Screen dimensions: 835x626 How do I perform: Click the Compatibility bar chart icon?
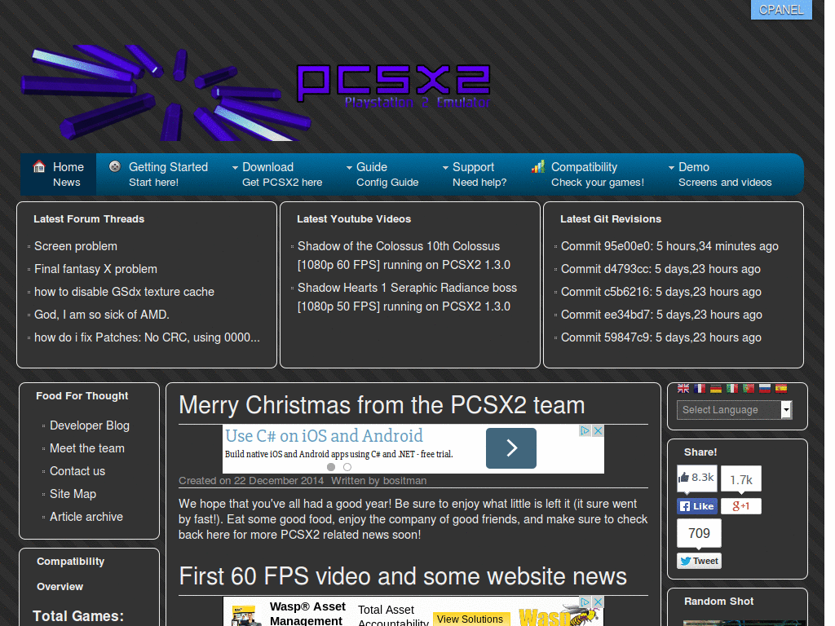[x=538, y=166]
